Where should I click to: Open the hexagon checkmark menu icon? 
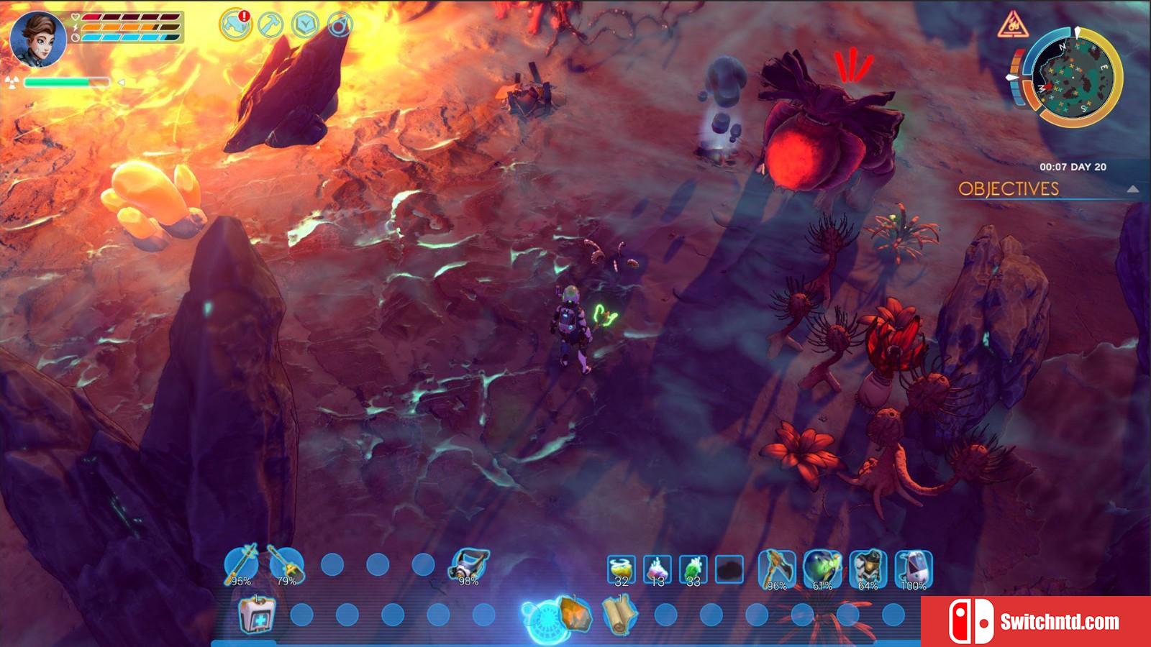(306, 24)
